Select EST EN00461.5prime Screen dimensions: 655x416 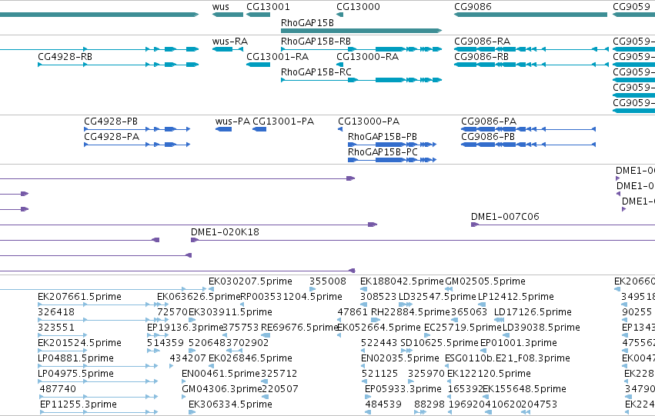pyautogui.click(x=221, y=374)
